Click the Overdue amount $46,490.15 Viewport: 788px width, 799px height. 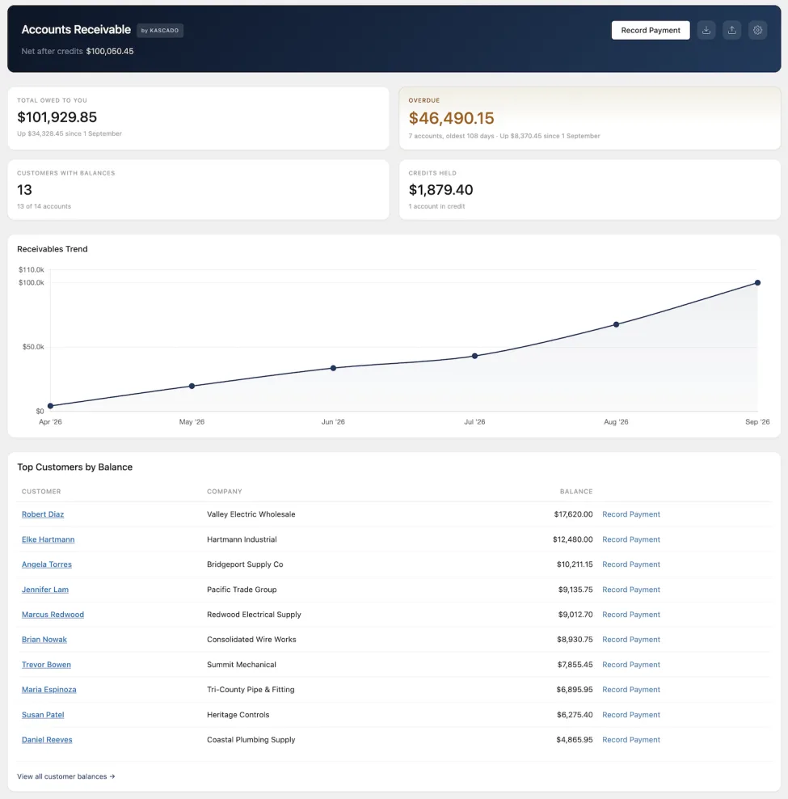451,118
